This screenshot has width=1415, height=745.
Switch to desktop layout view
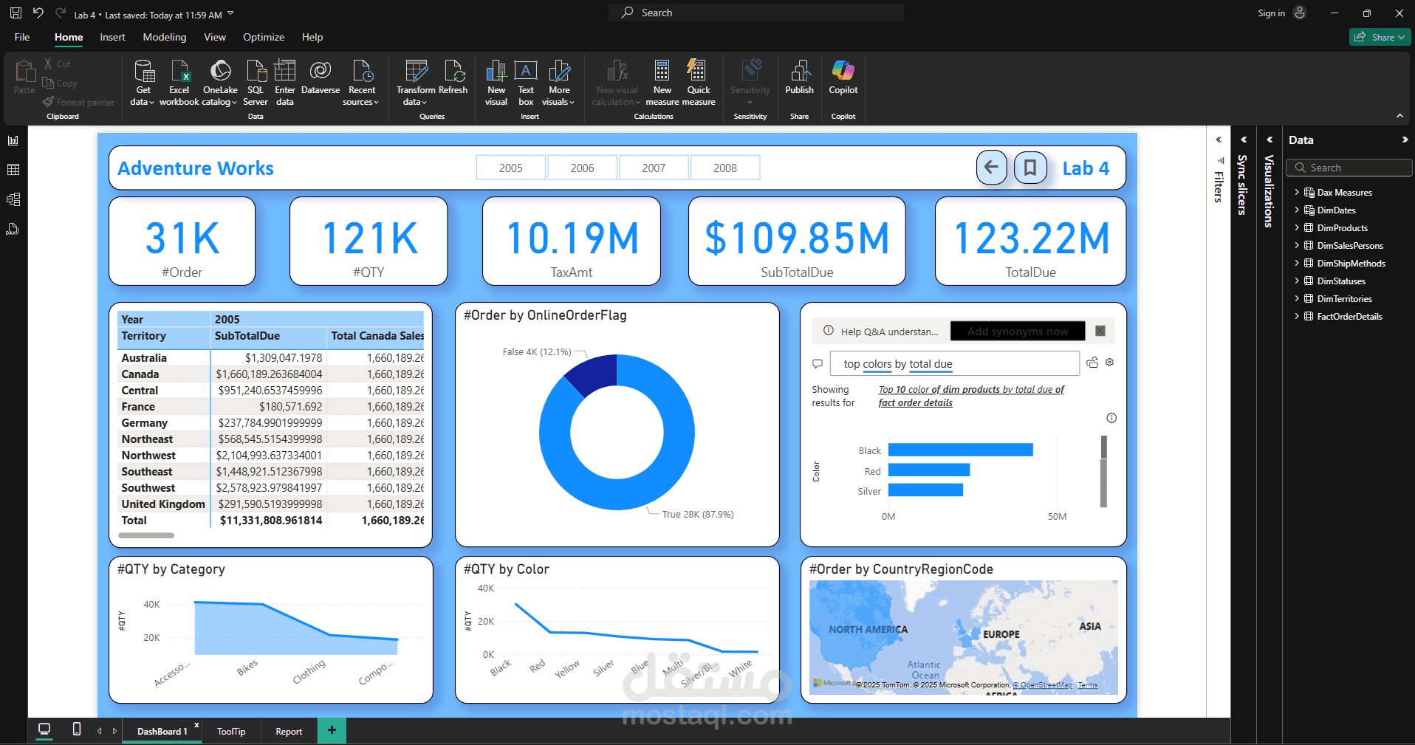click(x=44, y=729)
